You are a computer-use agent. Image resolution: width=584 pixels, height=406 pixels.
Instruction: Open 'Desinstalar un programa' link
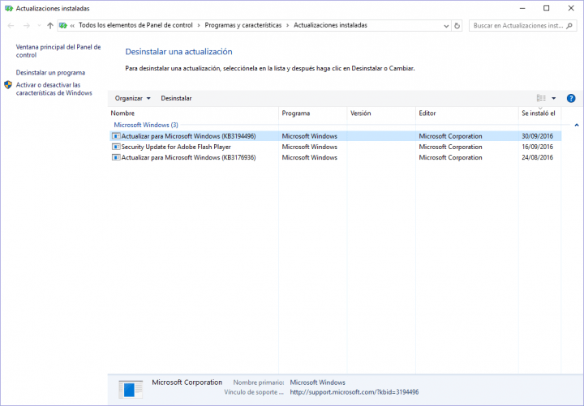[50, 73]
